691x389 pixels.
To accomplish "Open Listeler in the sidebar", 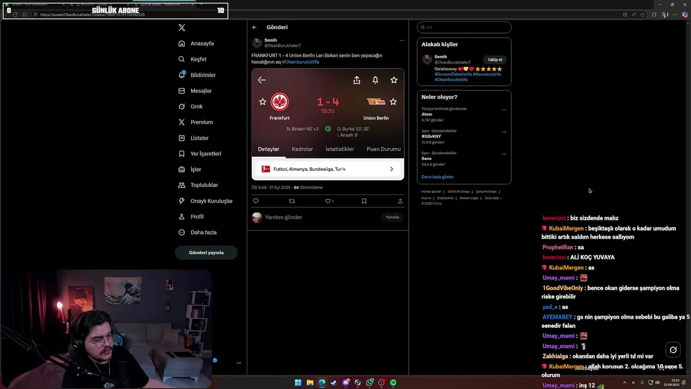I will pos(193,138).
